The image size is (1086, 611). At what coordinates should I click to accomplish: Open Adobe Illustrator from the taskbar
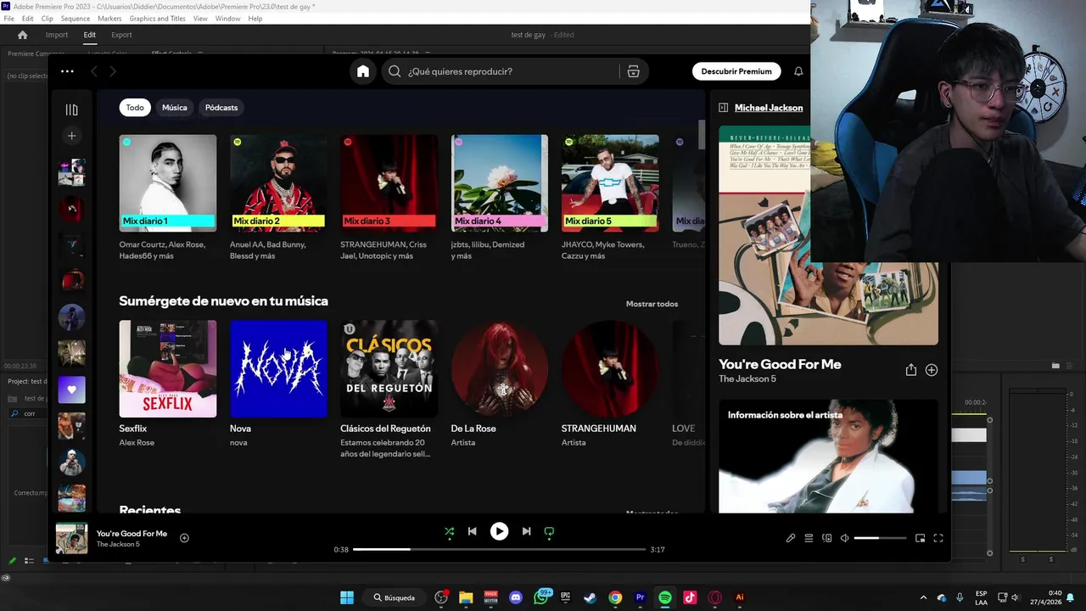(740, 597)
